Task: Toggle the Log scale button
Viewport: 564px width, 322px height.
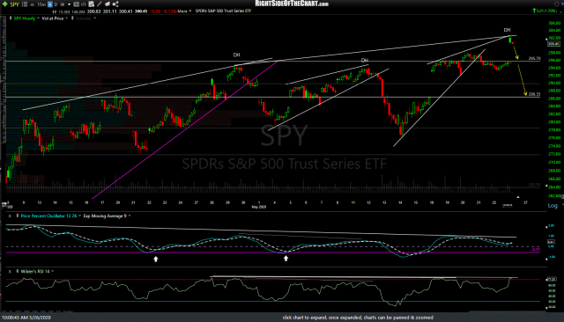Action: (553, 206)
